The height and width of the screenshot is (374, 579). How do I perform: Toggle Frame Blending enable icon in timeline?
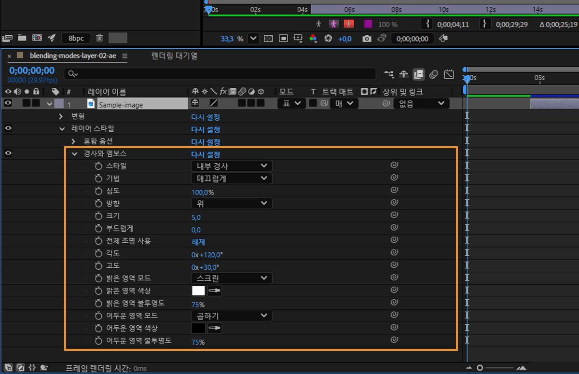(418, 74)
